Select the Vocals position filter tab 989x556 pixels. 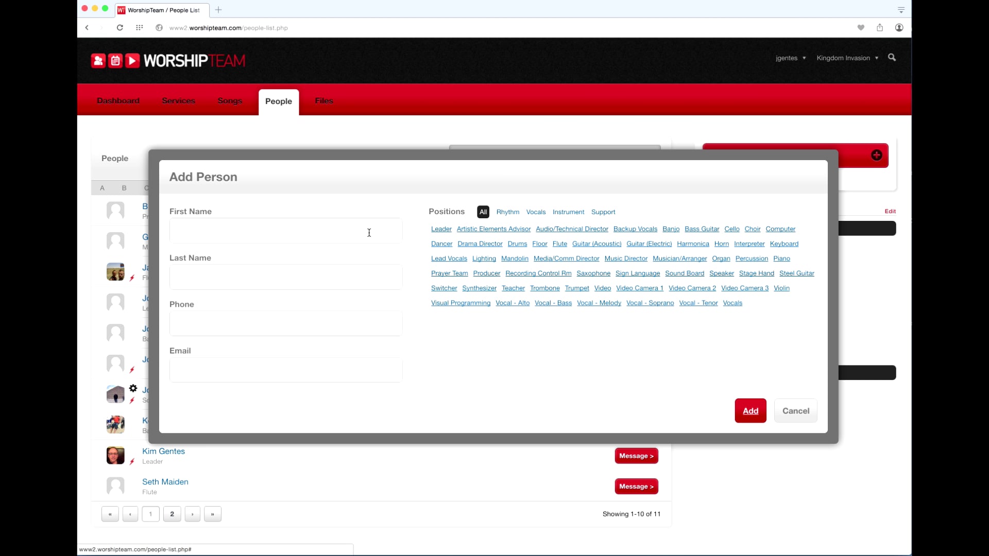coord(535,211)
